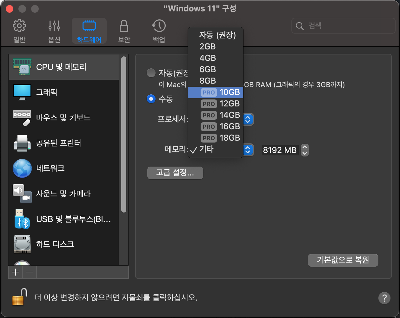
Task: Choose 8GB from the memory menu
Action: (x=216, y=81)
